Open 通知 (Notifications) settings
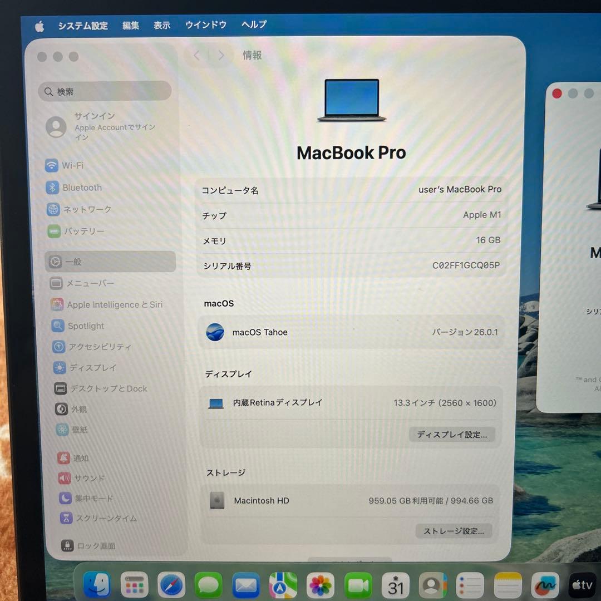The height and width of the screenshot is (601, 601). [79, 458]
